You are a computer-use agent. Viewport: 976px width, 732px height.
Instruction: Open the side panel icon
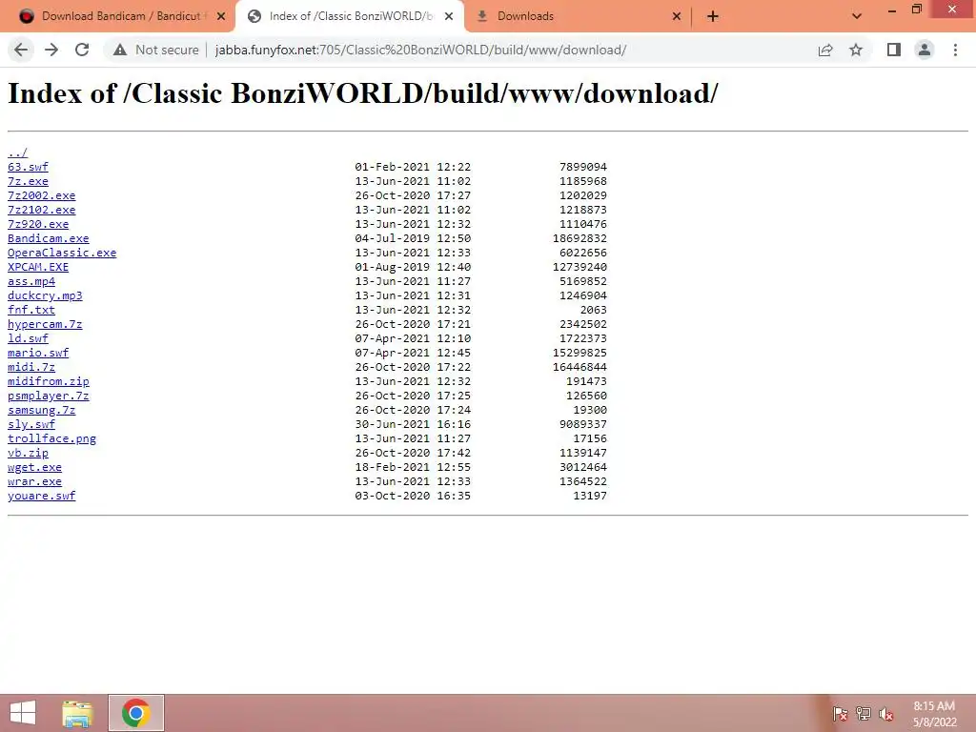(x=894, y=50)
